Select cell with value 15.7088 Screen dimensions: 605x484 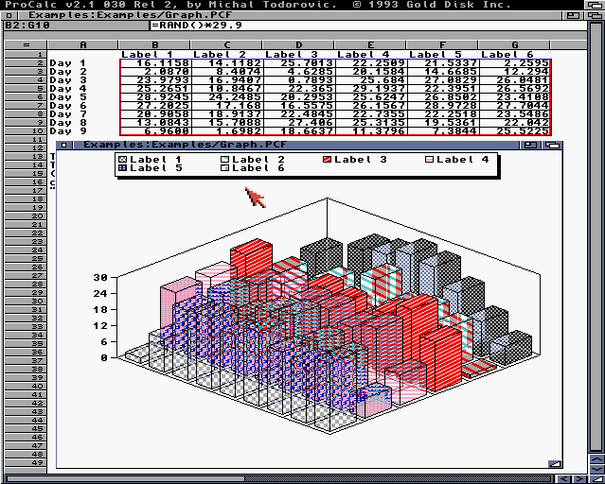(227, 123)
